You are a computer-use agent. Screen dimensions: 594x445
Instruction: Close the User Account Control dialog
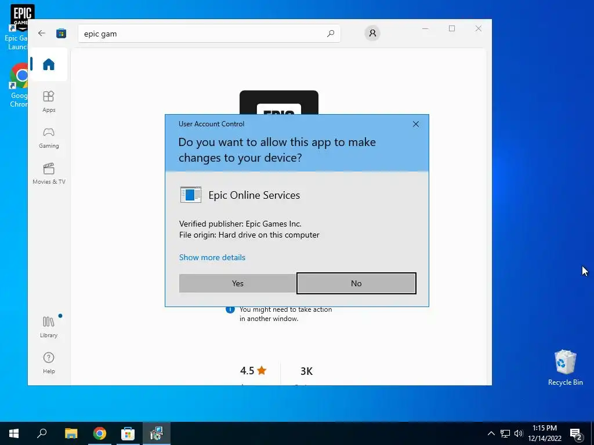point(415,124)
